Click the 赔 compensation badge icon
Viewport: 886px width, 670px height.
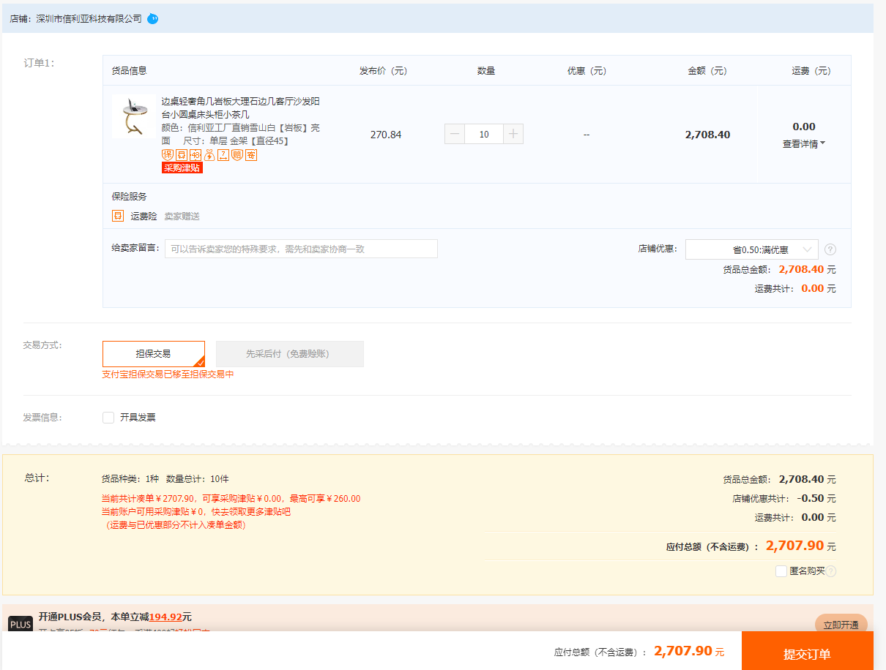pyautogui.click(x=237, y=155)
